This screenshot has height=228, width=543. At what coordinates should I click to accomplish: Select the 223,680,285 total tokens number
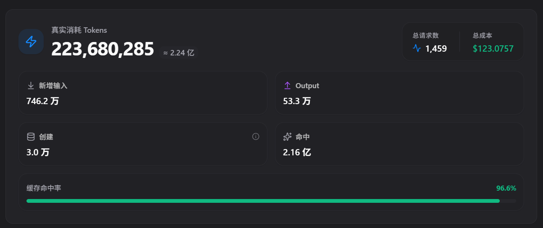coord(102,49)
